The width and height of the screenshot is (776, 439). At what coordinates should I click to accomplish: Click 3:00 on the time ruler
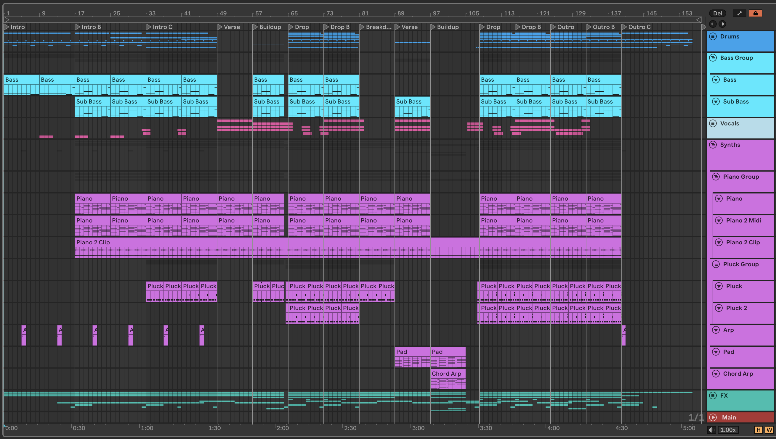coord(418,428)
